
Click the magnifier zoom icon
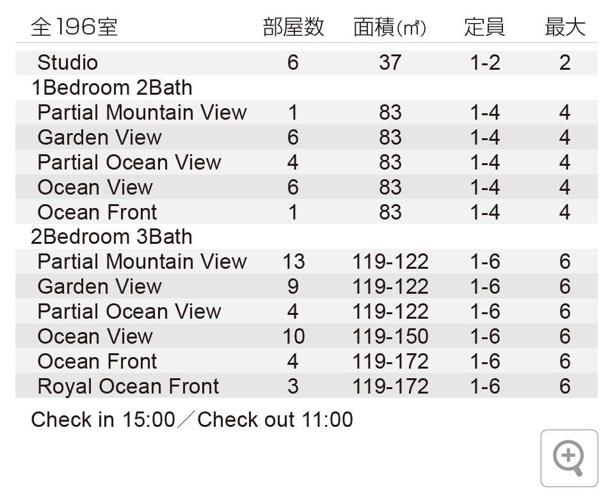(x=569, y=458)
